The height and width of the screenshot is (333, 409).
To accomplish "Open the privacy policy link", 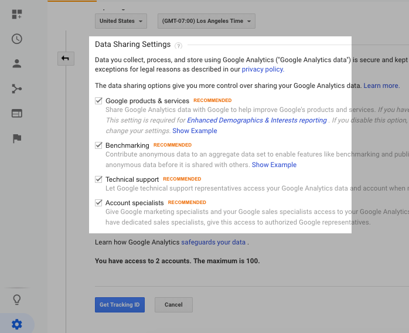I will 263,69.
